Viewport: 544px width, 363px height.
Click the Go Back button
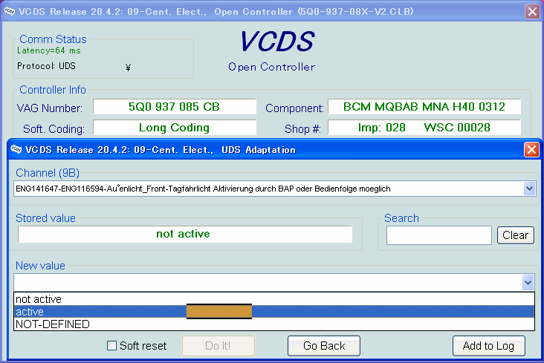click(x=324, y=346)
